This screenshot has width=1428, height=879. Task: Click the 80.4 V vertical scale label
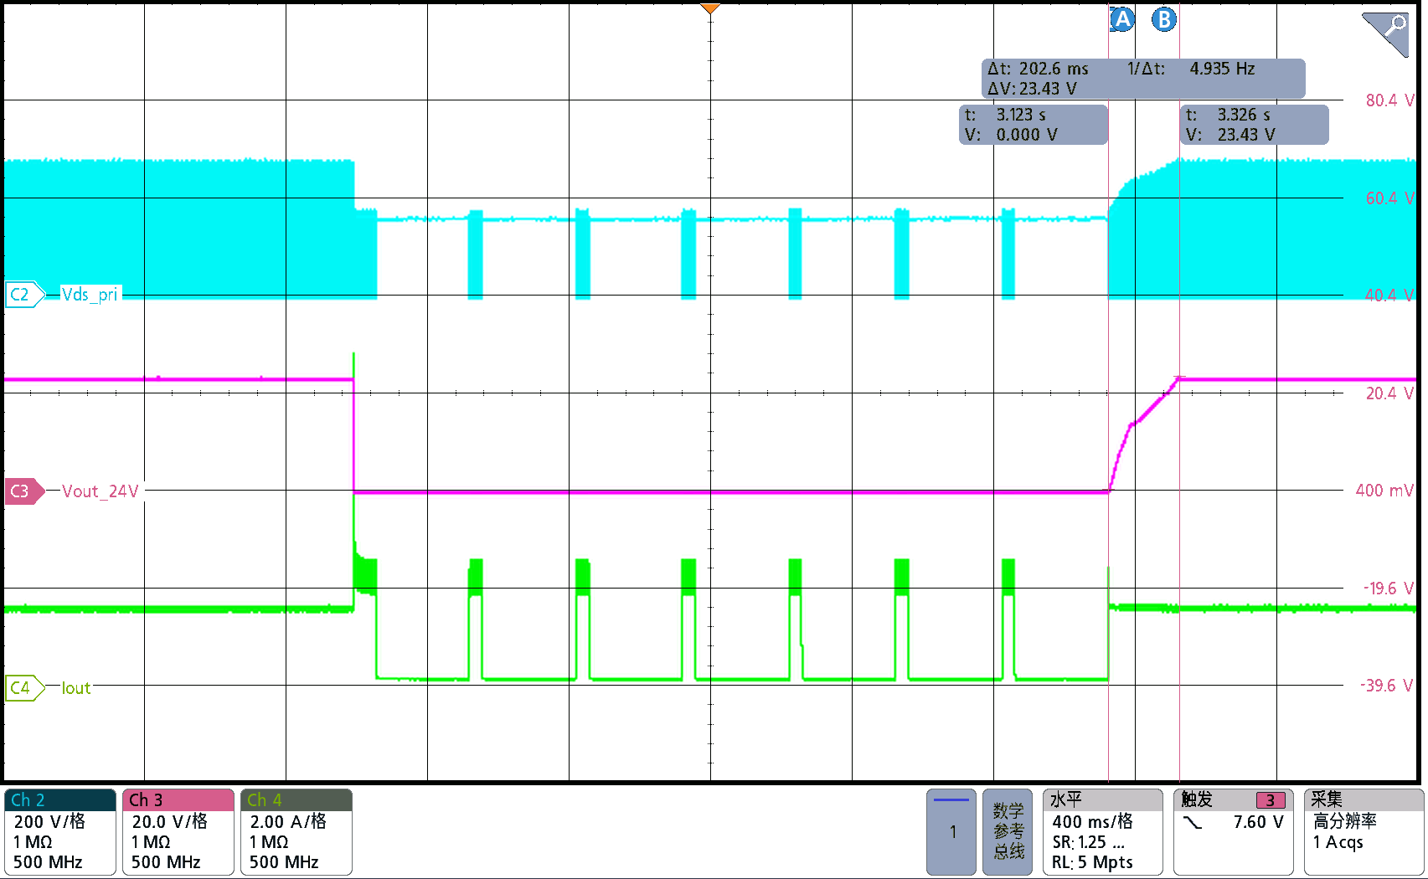point(1389,100)
